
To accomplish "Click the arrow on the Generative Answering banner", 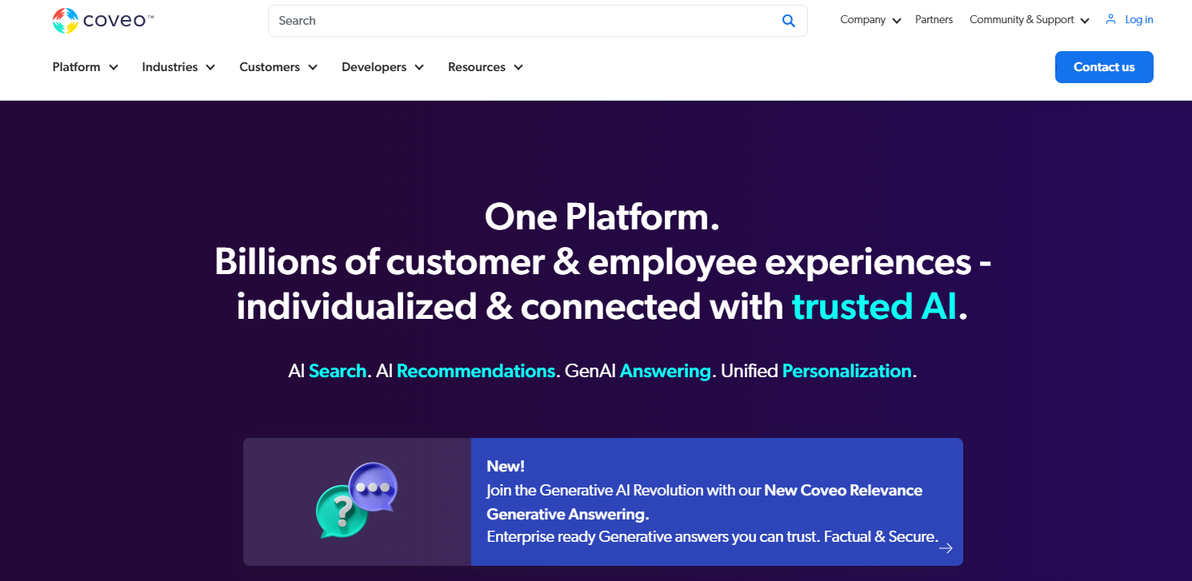I will coord(946,548).
